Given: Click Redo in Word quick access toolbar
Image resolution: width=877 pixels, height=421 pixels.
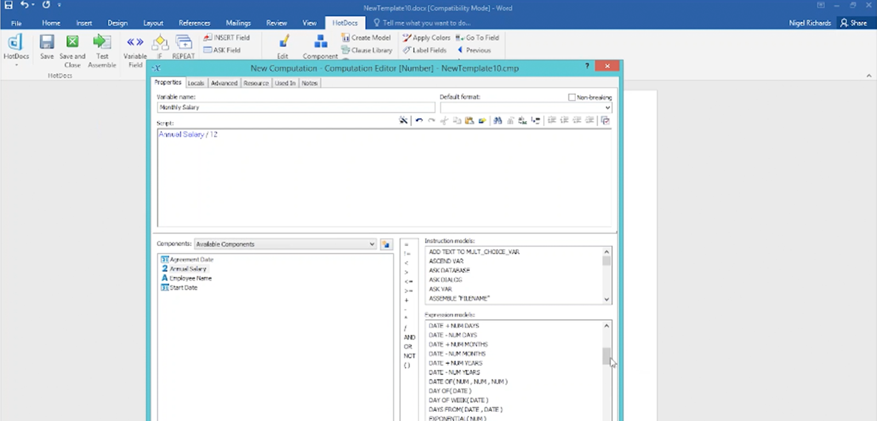Looking at the screenshot, I should click(46, 5).
